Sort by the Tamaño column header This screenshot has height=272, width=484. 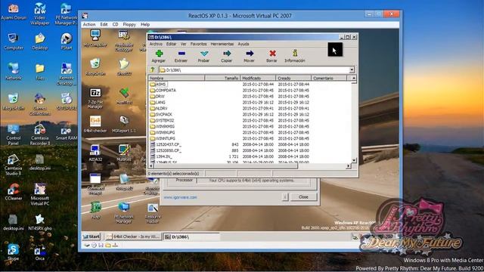point(222,79)
